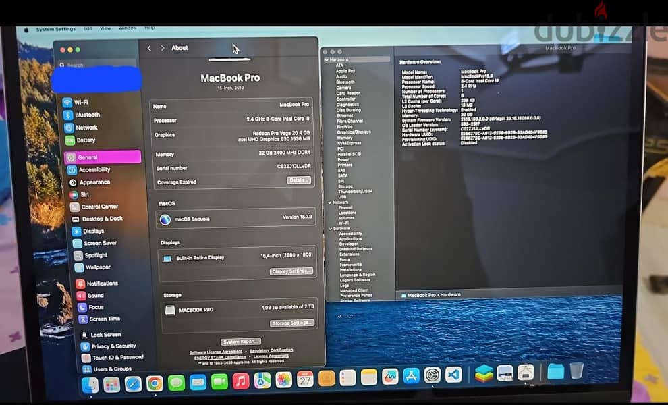668x405 pixels.
Task: Open the System Settings menu bar item
Action: pyautogui.click(x=56, y=30)
